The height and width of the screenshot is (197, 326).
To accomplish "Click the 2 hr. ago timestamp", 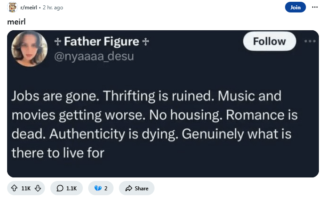I will pos(53,8).
